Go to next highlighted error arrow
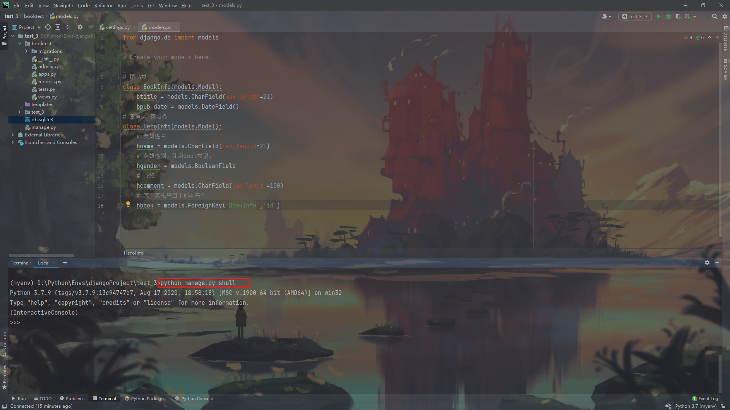730x410 pixels. point(717,37)
